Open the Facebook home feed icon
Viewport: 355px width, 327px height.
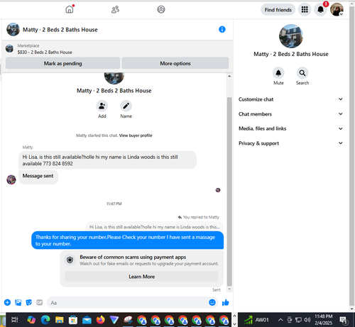click(70, 9)
